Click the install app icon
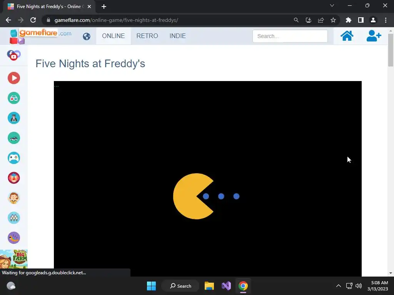Viewport: 394px width, 295px height. tap(308, 20)
